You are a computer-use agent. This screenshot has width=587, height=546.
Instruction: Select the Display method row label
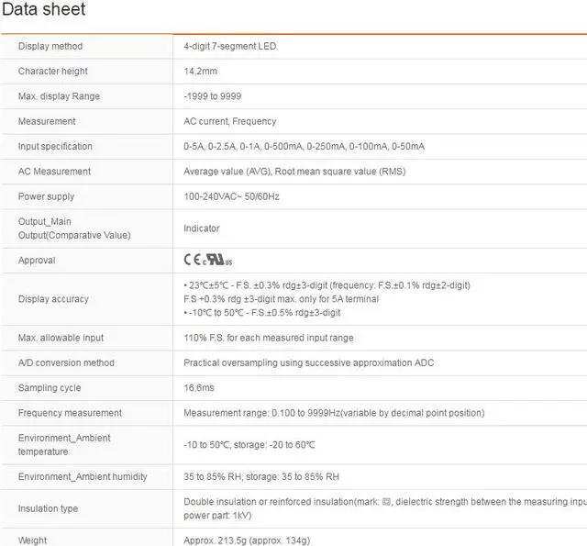pos(50,47)
